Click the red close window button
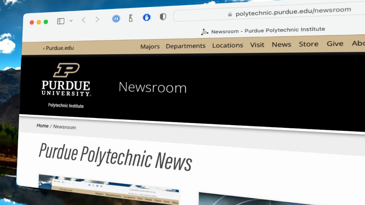This screenshot has width=365, height=205. [x=32, y=22]
